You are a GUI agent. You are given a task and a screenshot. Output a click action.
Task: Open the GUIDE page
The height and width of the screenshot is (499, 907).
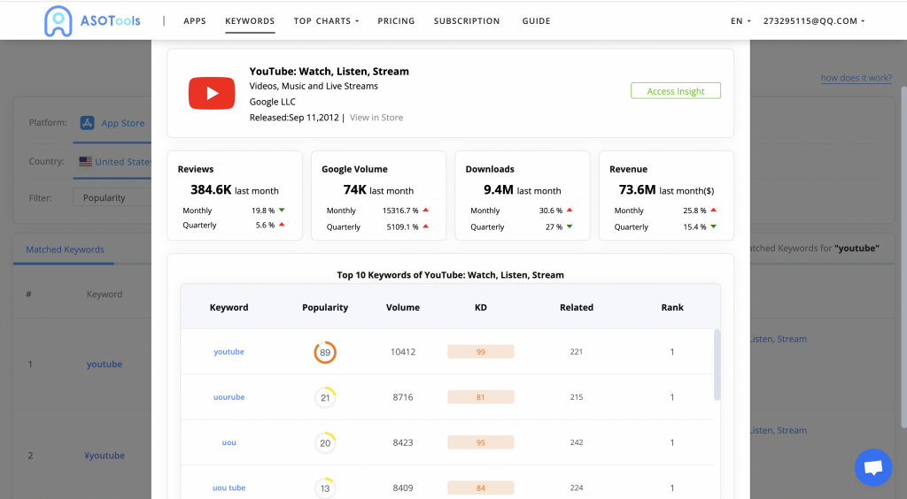point(536,21)
